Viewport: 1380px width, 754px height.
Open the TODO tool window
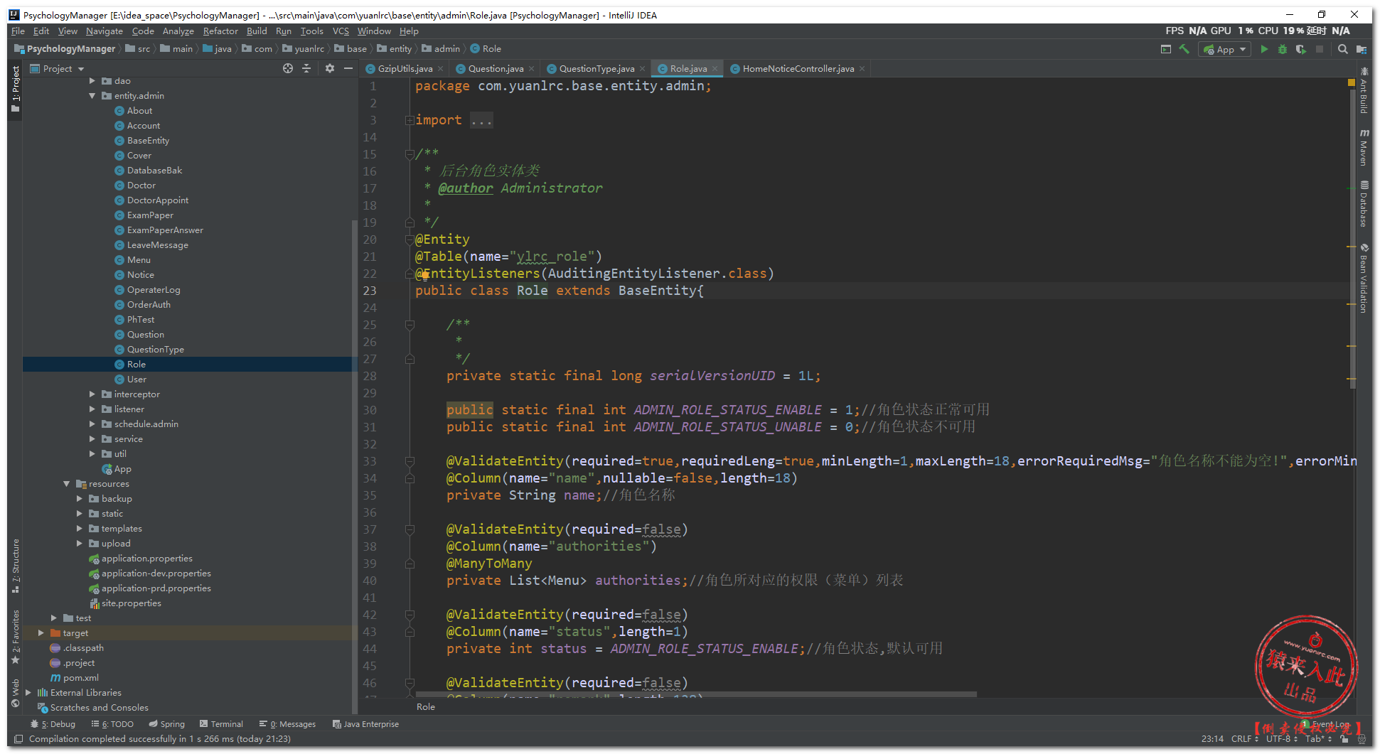click(112, 724)
